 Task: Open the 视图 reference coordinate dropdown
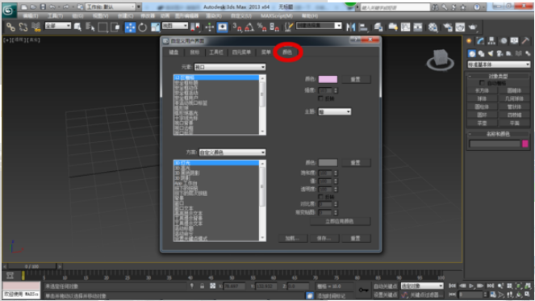click(175, 26)
